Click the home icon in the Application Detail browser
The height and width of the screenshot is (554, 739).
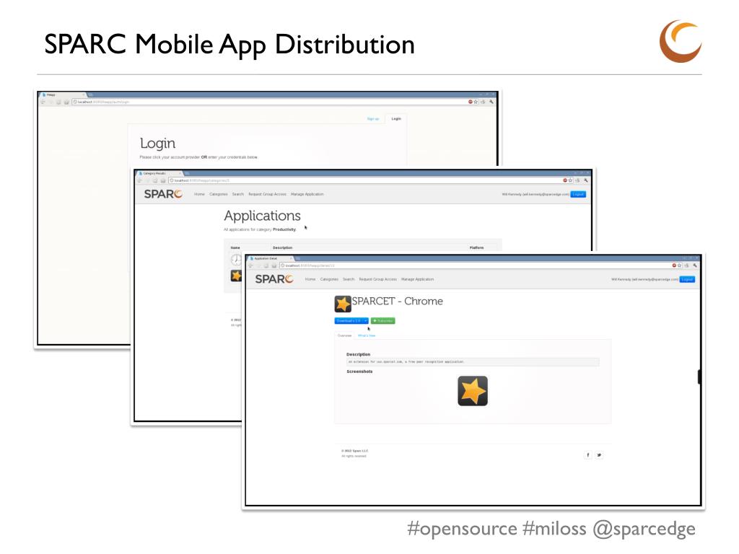point(274,265)
